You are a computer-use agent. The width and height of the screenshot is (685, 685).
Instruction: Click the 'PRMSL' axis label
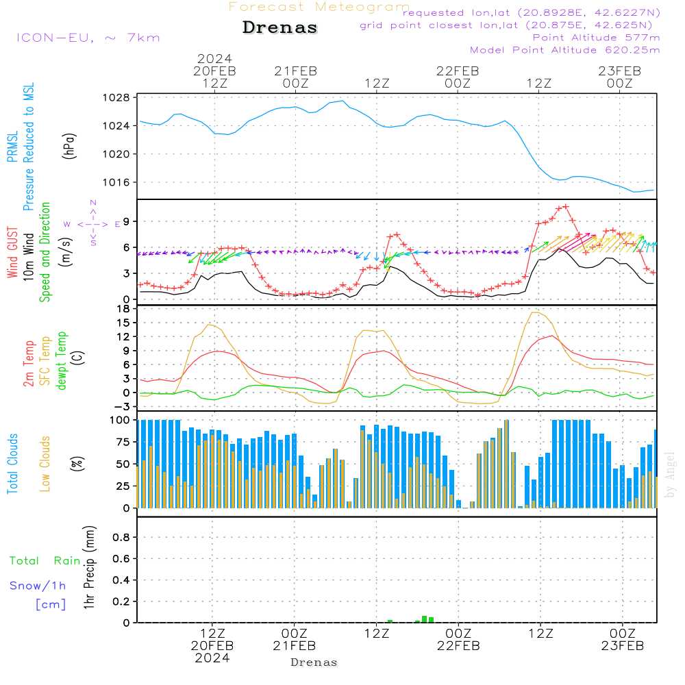pos(12,147)
